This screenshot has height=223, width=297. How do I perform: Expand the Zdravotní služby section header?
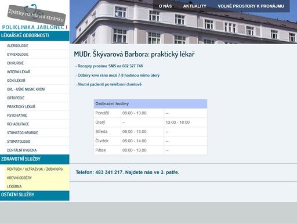pyautogui.click(x=35, y=159)
